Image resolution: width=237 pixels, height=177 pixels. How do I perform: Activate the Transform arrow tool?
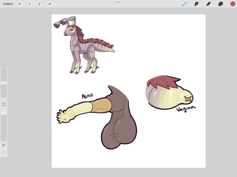pos(49,4)
